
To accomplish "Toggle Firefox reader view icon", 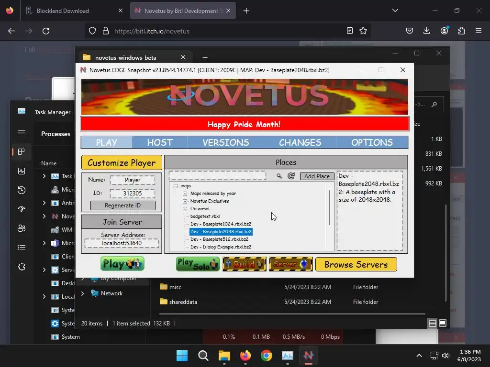I will pos(350,31).
